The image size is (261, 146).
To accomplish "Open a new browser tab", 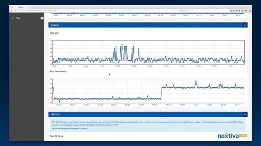I will (32, 7).
